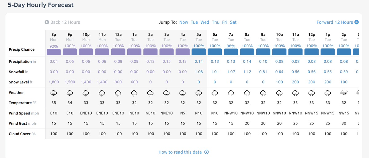The width and height of the screenshot is (369, 158).
Task: Click the 7a Tuesday snow weather icon
Action: coord(231,93)
